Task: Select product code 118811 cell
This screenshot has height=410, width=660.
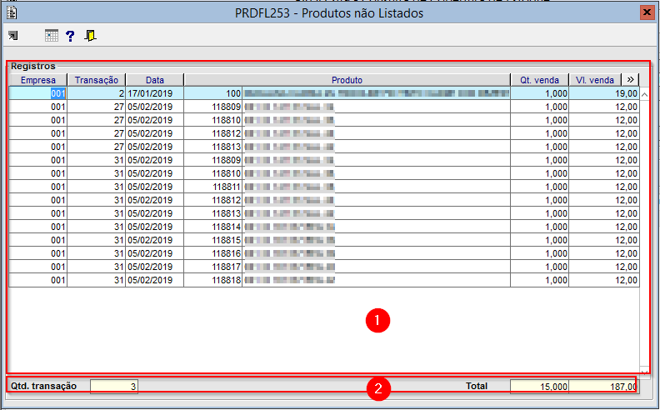Action: [213, 187]
